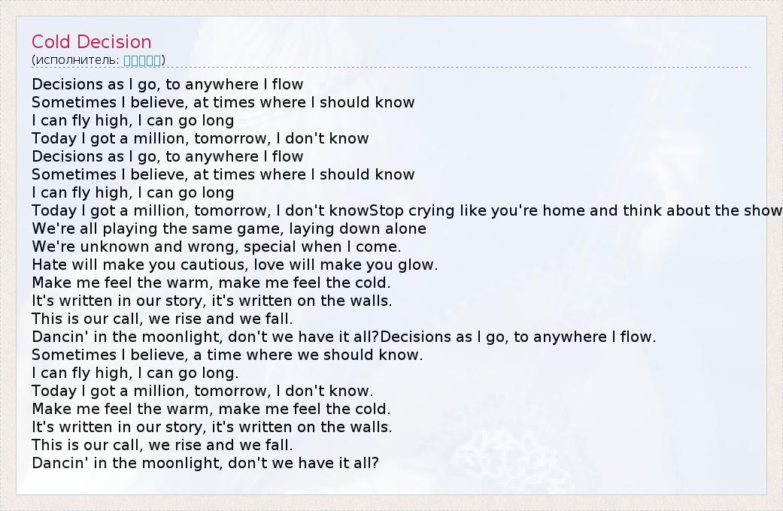Open the artist link after исполнитель
Image resolution: width=783 pixels, height=511 pixels.
tap(142, 60)
